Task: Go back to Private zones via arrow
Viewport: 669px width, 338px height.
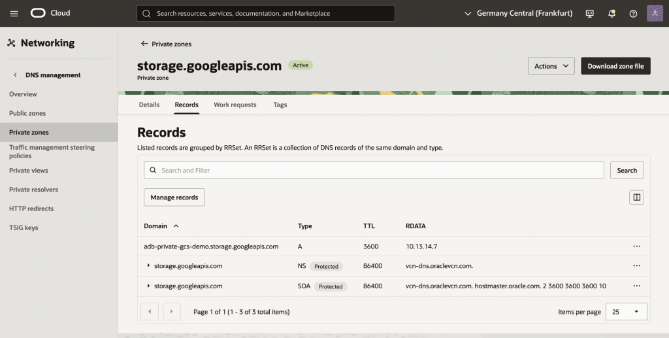Action: [x=145, y=44]
